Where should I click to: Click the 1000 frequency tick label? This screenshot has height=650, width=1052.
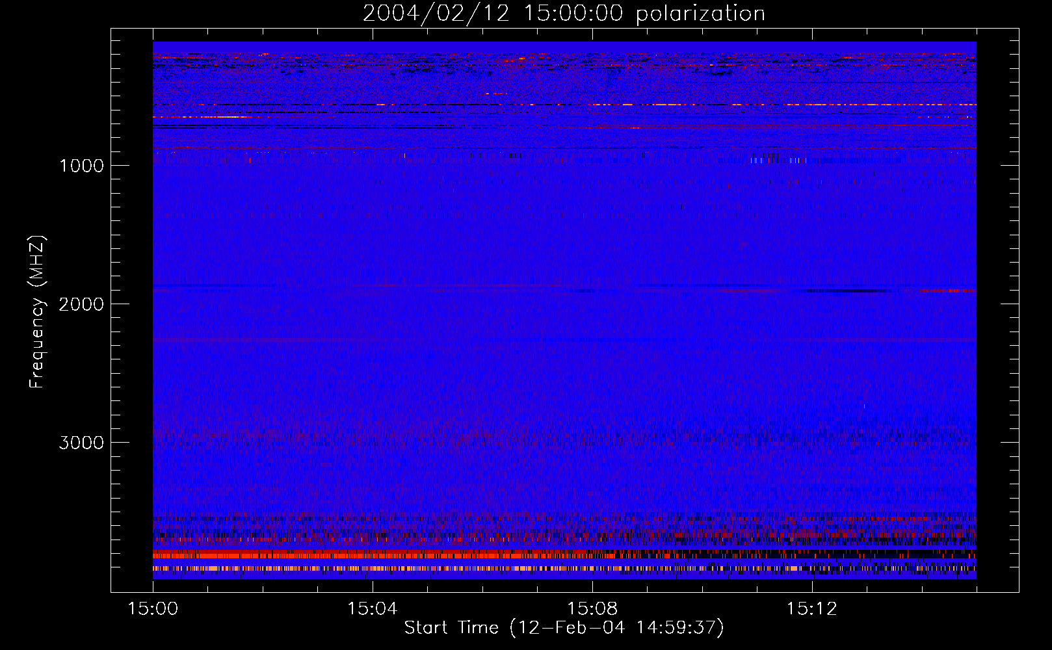[81, 166]
